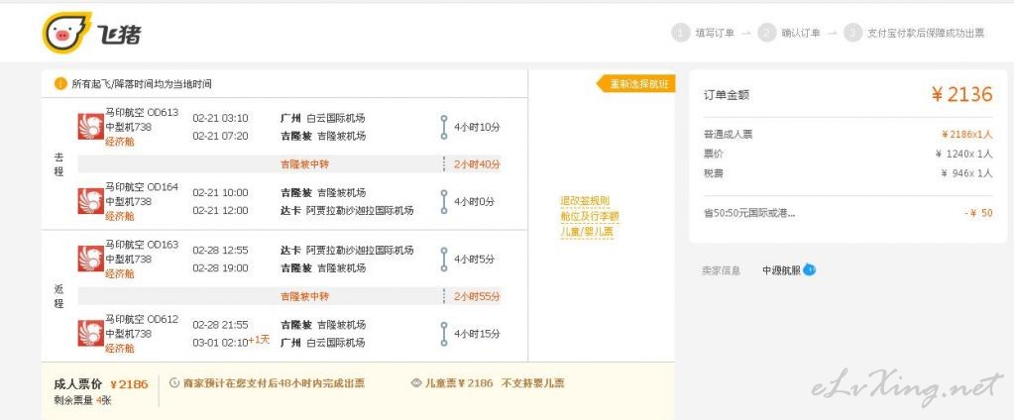Click the orange info icon about local times

(x=60, y=84)
